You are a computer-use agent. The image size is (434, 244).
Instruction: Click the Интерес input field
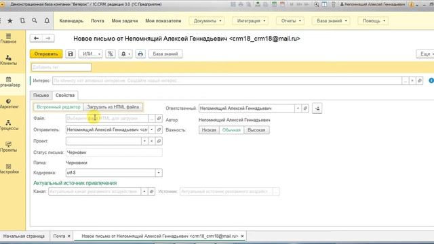coord(227,81)
